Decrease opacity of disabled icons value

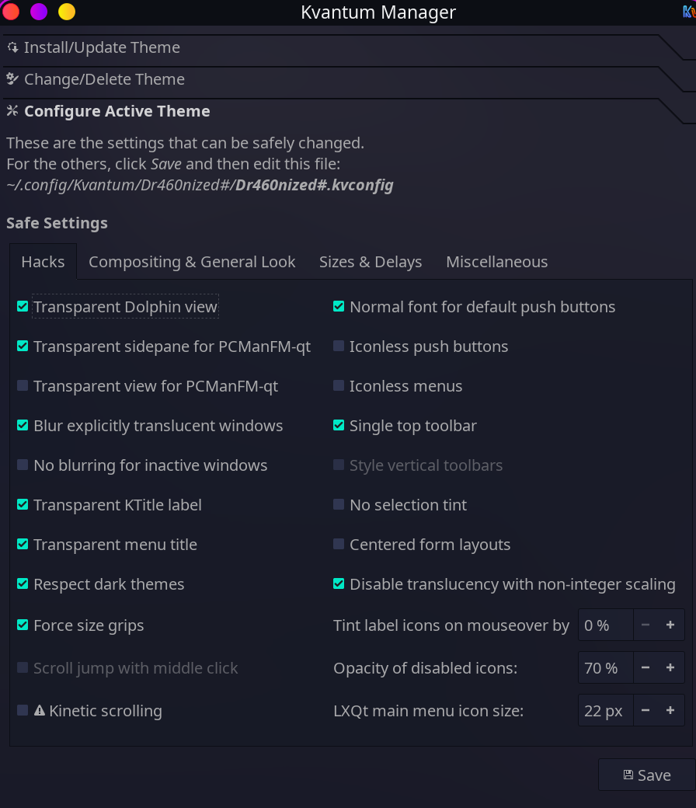coord(646,668)
